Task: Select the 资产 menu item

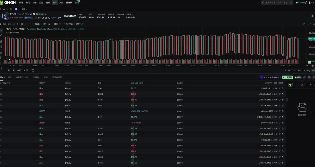Action: pyautogui.click(x=55, y=3)
